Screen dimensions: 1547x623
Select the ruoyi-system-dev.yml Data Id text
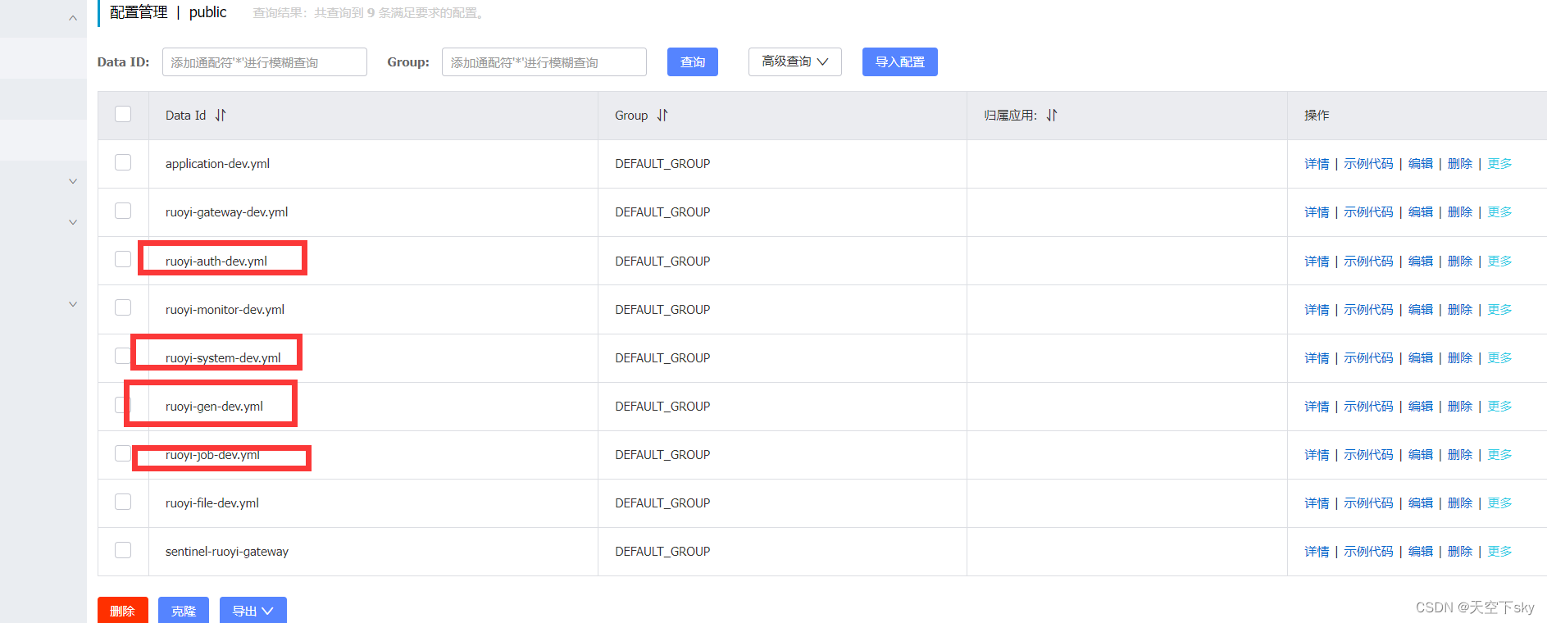coord(223,358)
